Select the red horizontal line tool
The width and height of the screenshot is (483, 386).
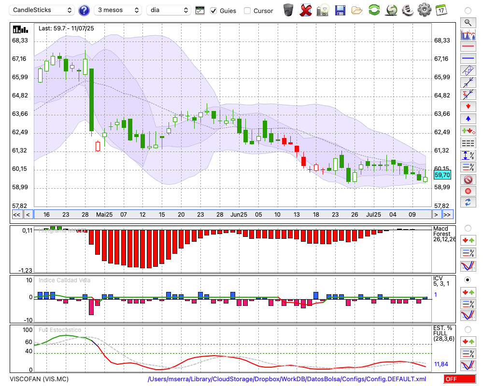pyautogui.click(x=468, y=46)
